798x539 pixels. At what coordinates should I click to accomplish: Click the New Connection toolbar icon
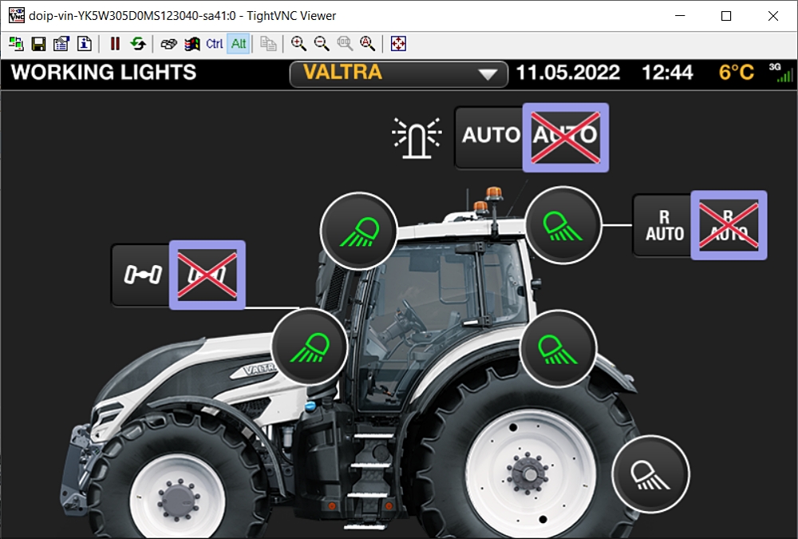click(16, 44)
